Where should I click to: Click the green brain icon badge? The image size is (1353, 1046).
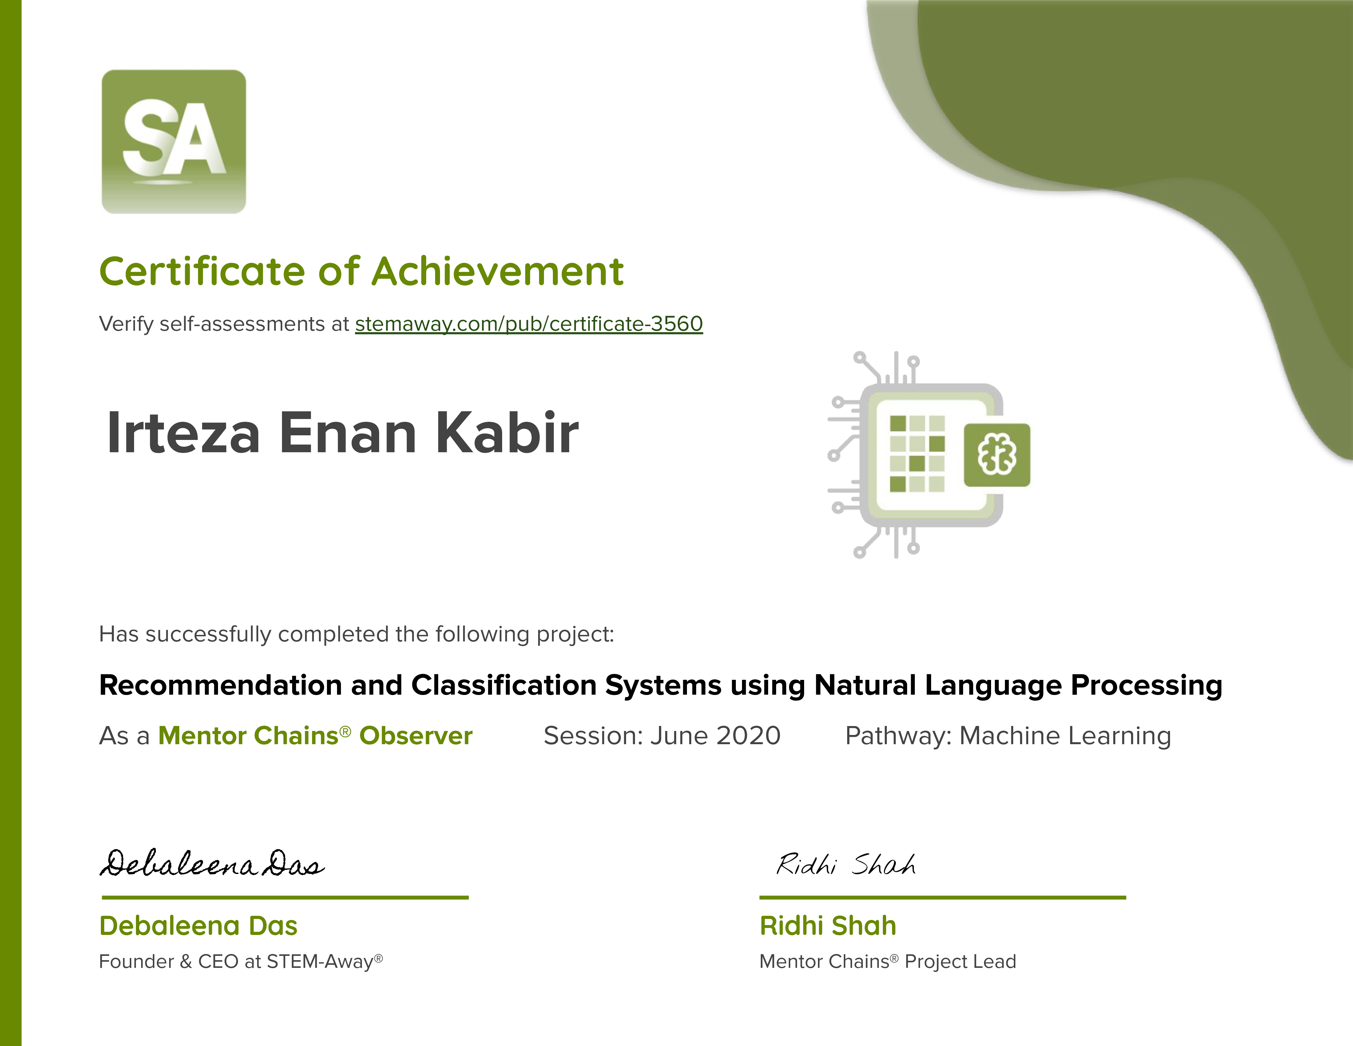996,455
